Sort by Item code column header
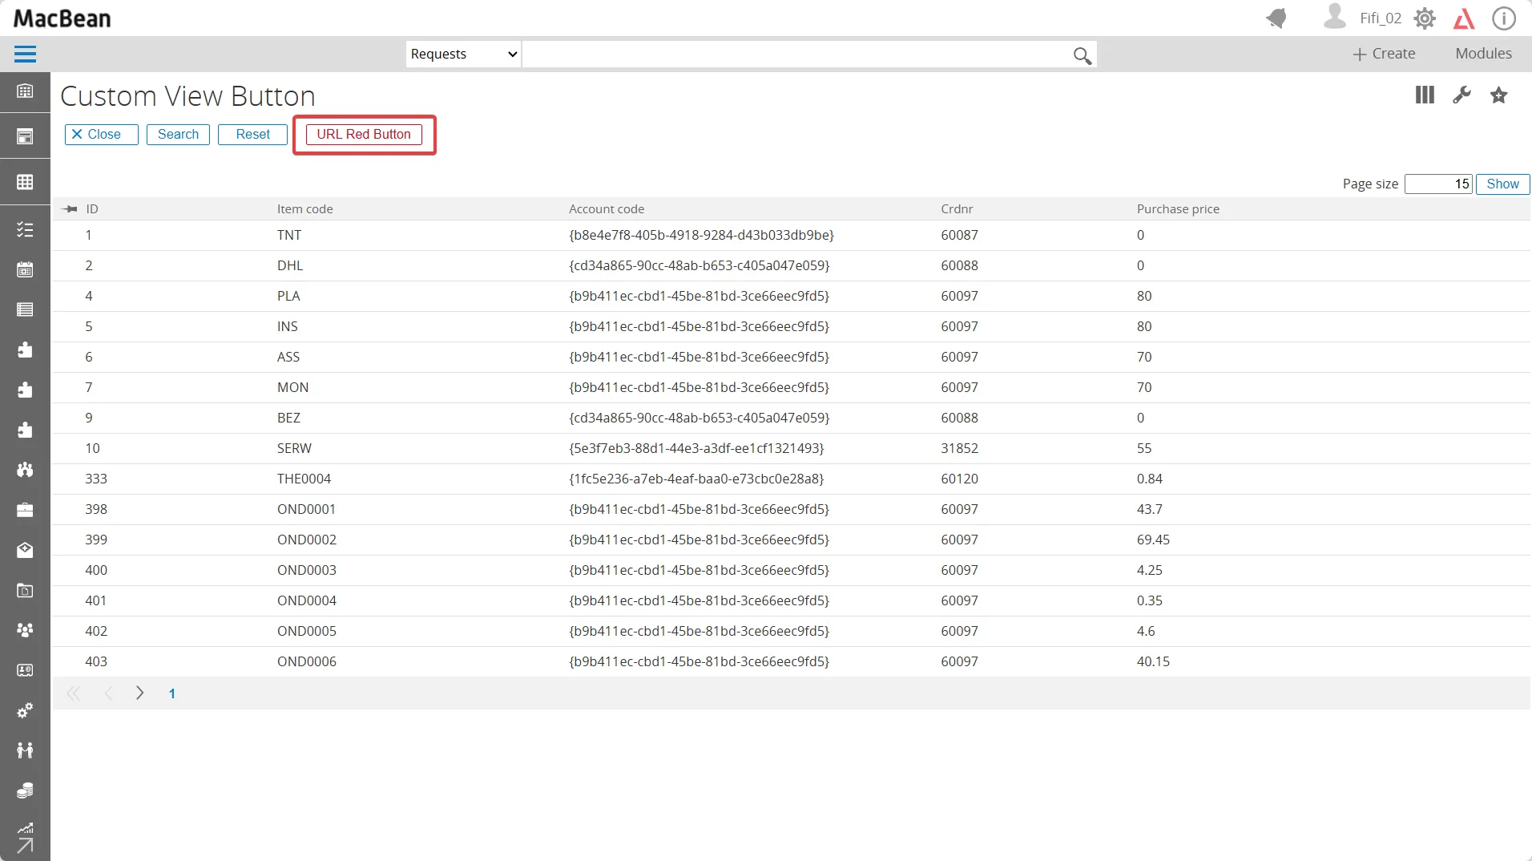Screen dimensions: 1532x861 click(x=304, y=209)
